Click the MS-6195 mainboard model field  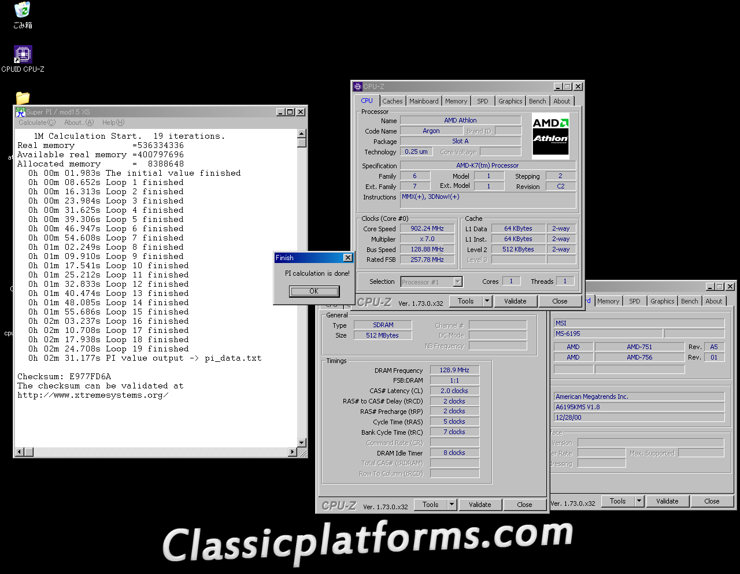pos(608,334)
